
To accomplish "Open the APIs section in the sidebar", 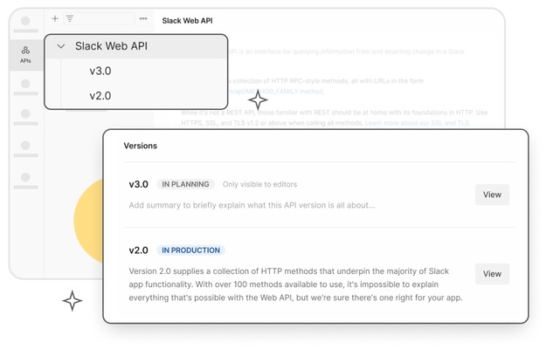I will click(x=25, y=54).
